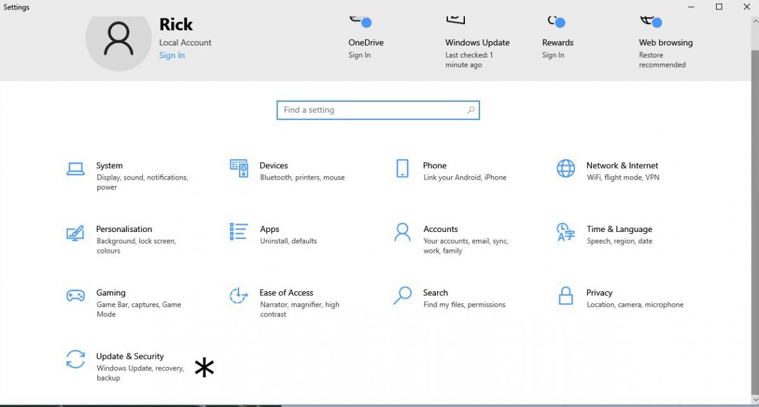Click 'Sign In' text under OneDrive

point(360,56)
